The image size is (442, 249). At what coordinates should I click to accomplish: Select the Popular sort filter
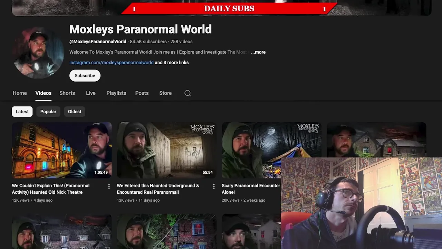[48, 112]
